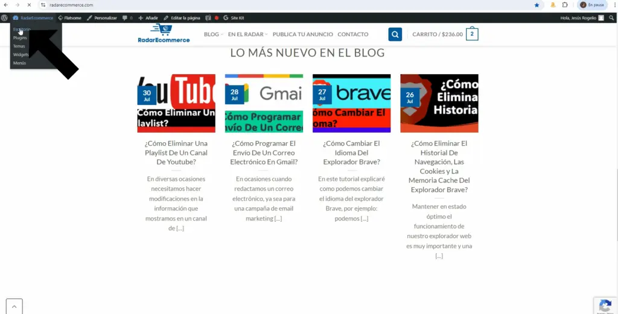This screenshot has height=314, width=618.
Task: Click the site info icon in address bar
Action: pyautogui.click(x=43, y=5)
